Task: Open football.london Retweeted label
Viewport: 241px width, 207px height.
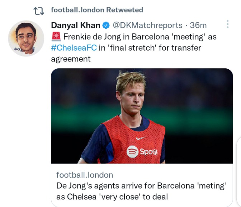Action: click(x=97, y=10)
